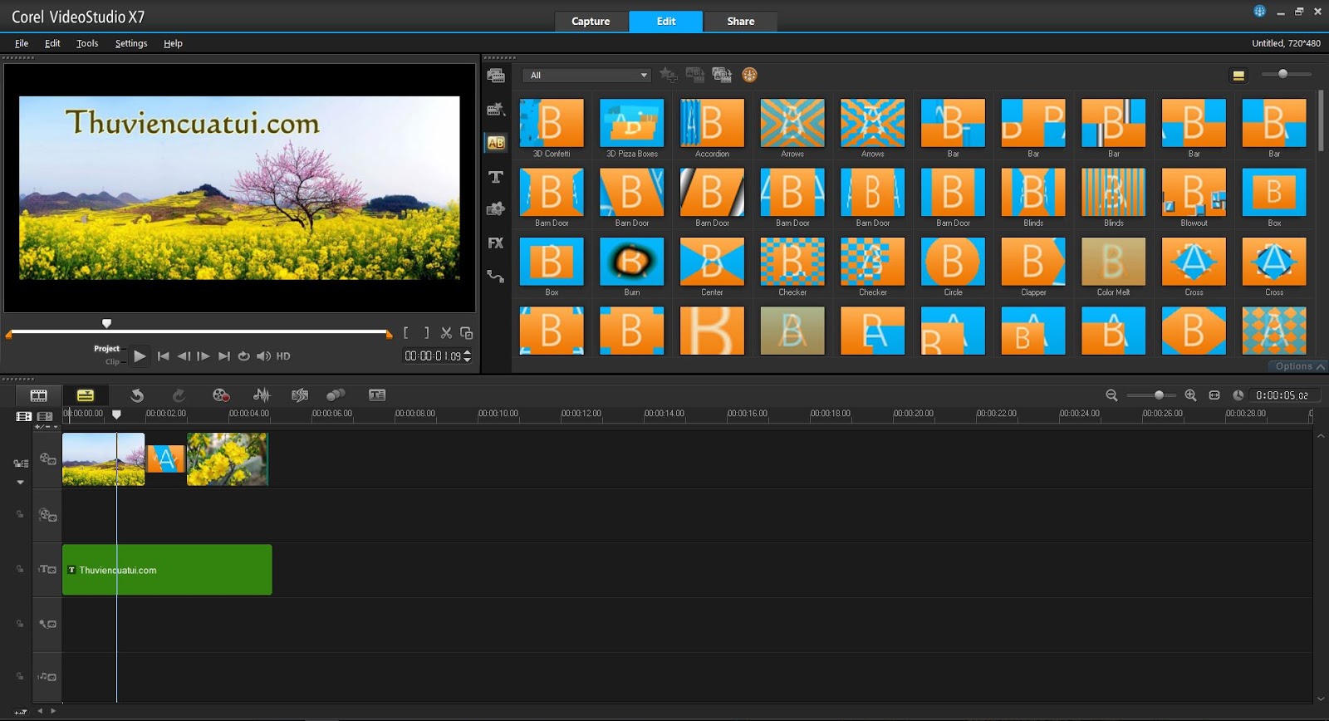Open the Track Motion icon
1329x721 pixels.
pyautogui.click(x=336, y=395)
